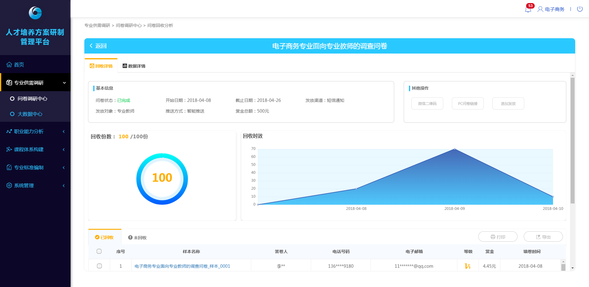Click the back arrow 返回
The width and height of the screenshot is (589, 287).
[x=98, y=46]
